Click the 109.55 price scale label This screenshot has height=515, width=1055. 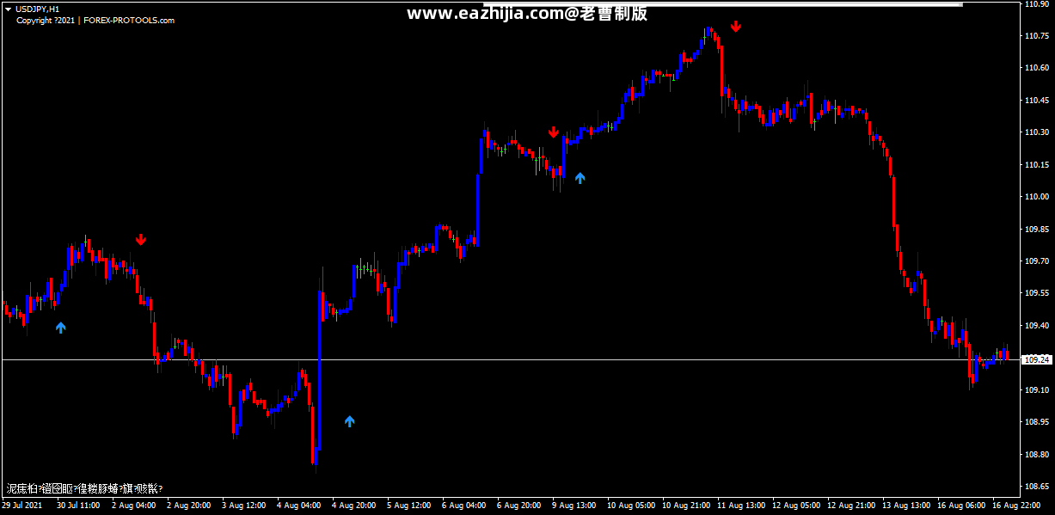point(1037,293)
